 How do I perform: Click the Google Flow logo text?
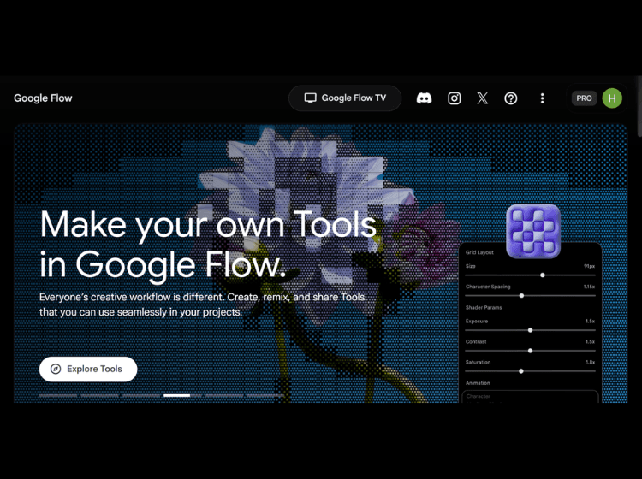click(x=43, y=98)
